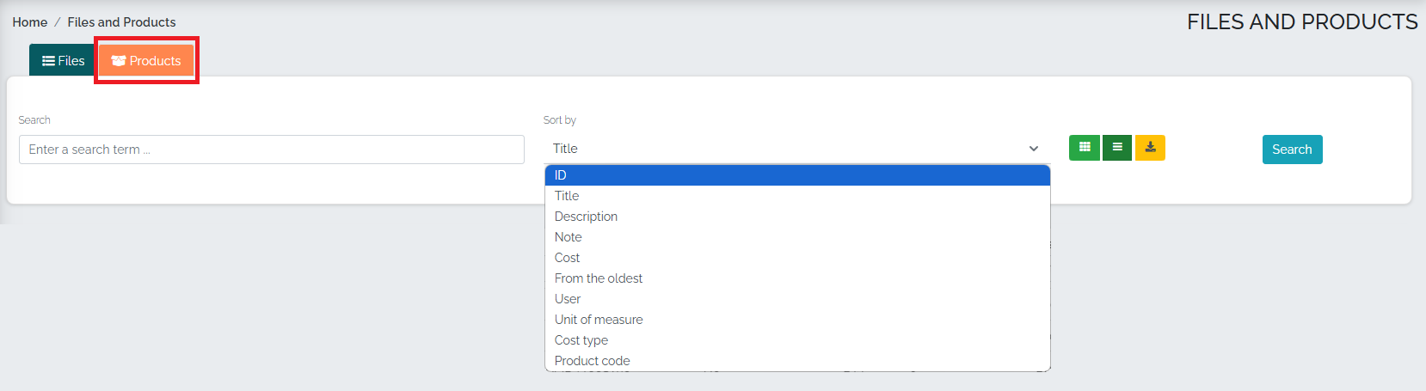Choose Description sort option
This screenshot has width=1426, height=391.
click(797, 217)
